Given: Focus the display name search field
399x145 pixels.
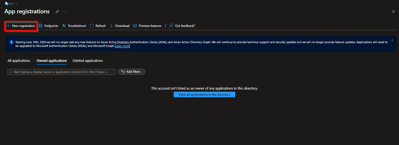Looking at the screenshot, I should (x=61, y=72).
